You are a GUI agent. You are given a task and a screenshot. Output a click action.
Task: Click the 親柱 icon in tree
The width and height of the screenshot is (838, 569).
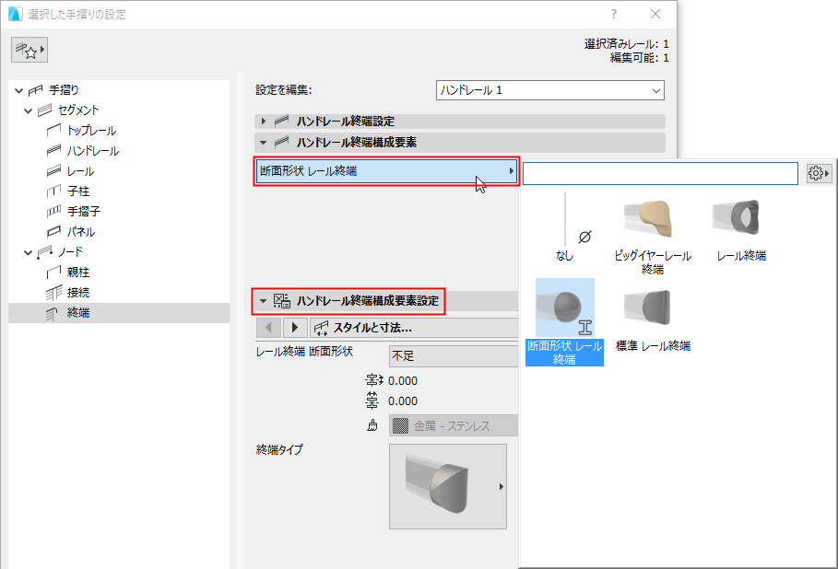[54, 273]
